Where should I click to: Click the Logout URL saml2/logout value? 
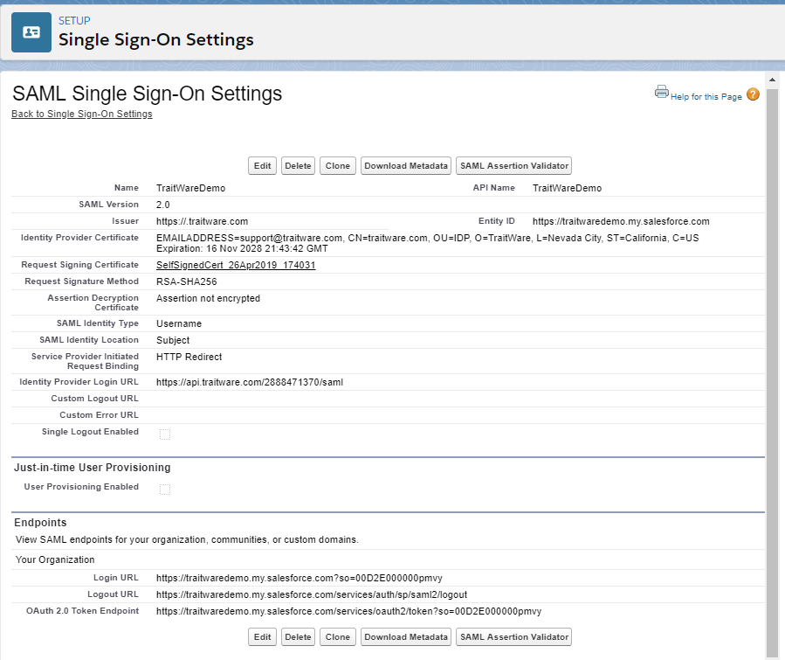312,594
